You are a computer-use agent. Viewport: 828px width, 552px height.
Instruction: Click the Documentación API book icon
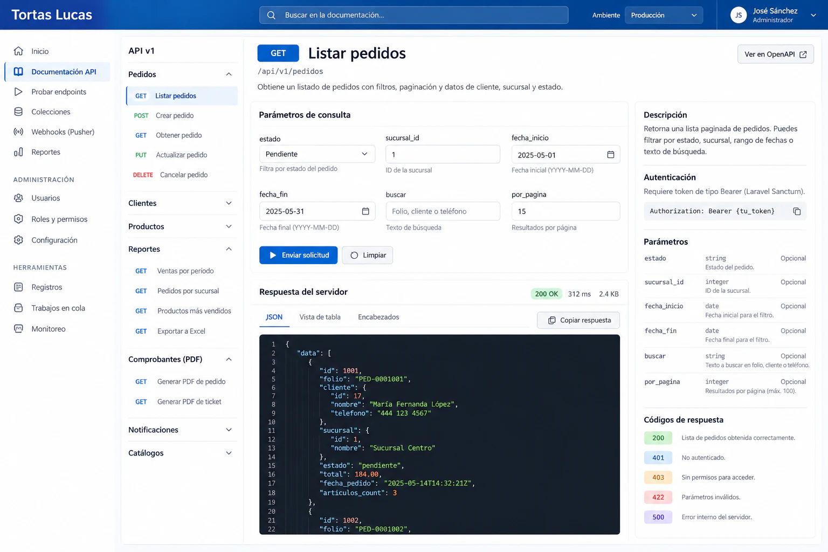18,72
